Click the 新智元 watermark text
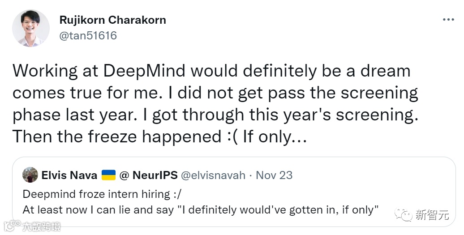 click(x=432, y=215)
